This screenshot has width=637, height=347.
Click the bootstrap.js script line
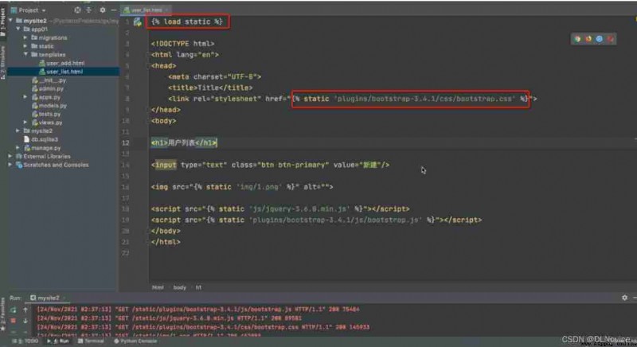(x=316, y=220)
